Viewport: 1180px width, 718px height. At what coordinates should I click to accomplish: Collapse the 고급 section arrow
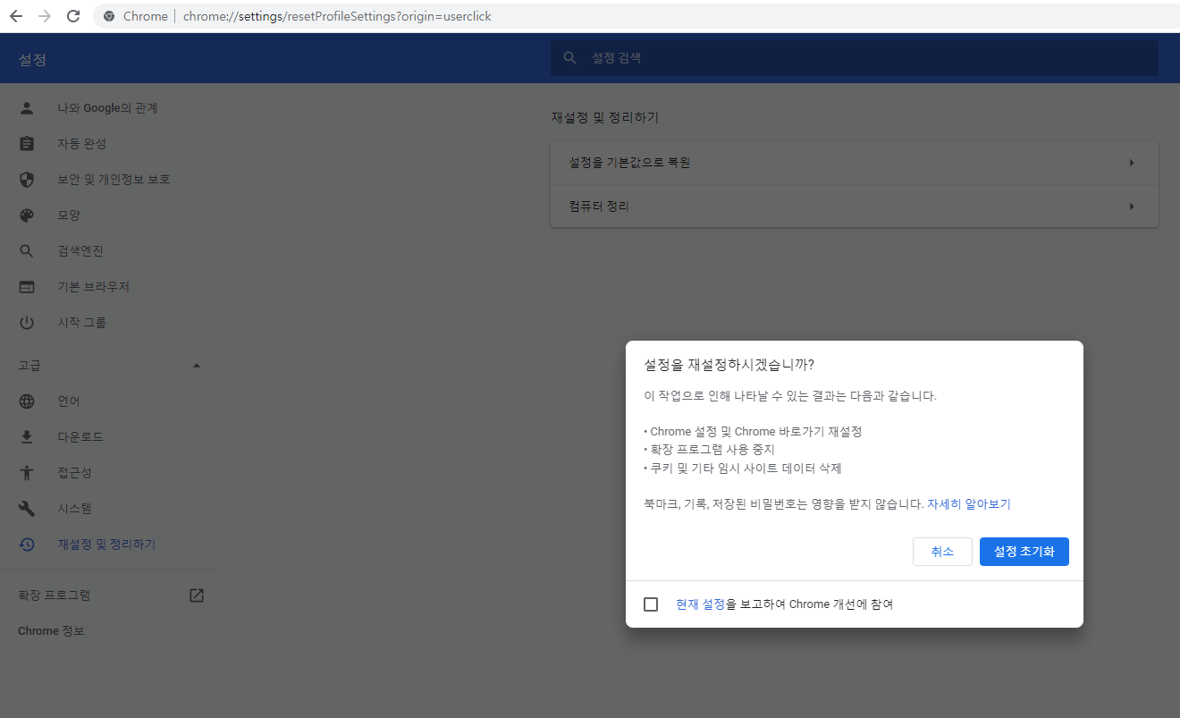[197, 366]
